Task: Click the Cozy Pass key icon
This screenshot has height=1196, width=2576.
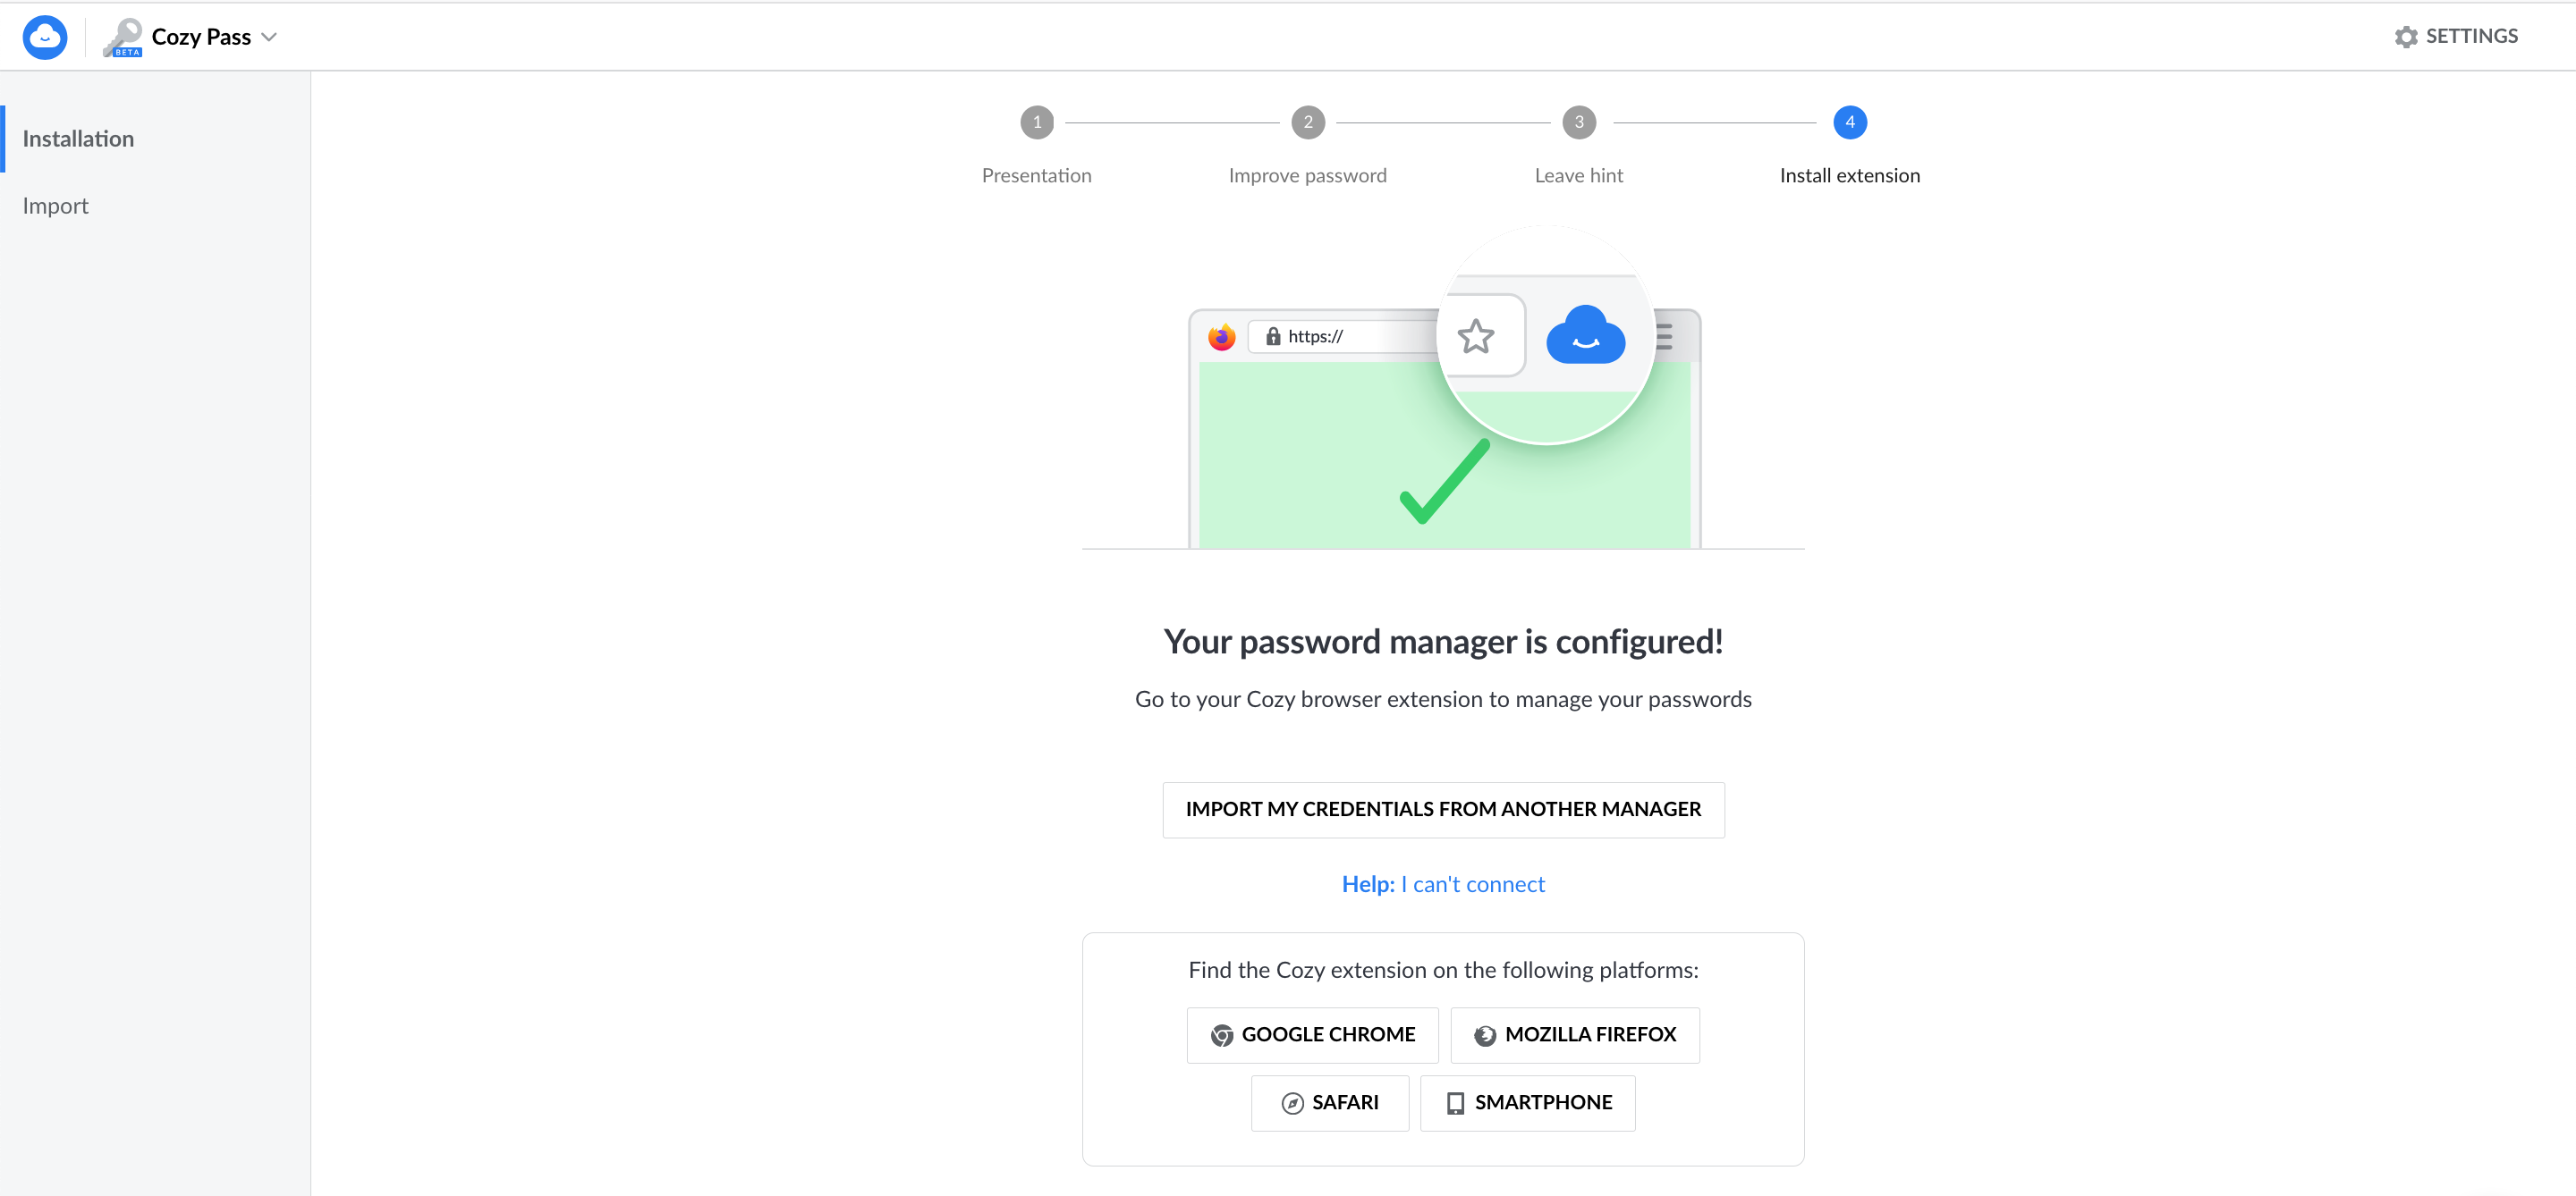Action: (x=123, y=37)
